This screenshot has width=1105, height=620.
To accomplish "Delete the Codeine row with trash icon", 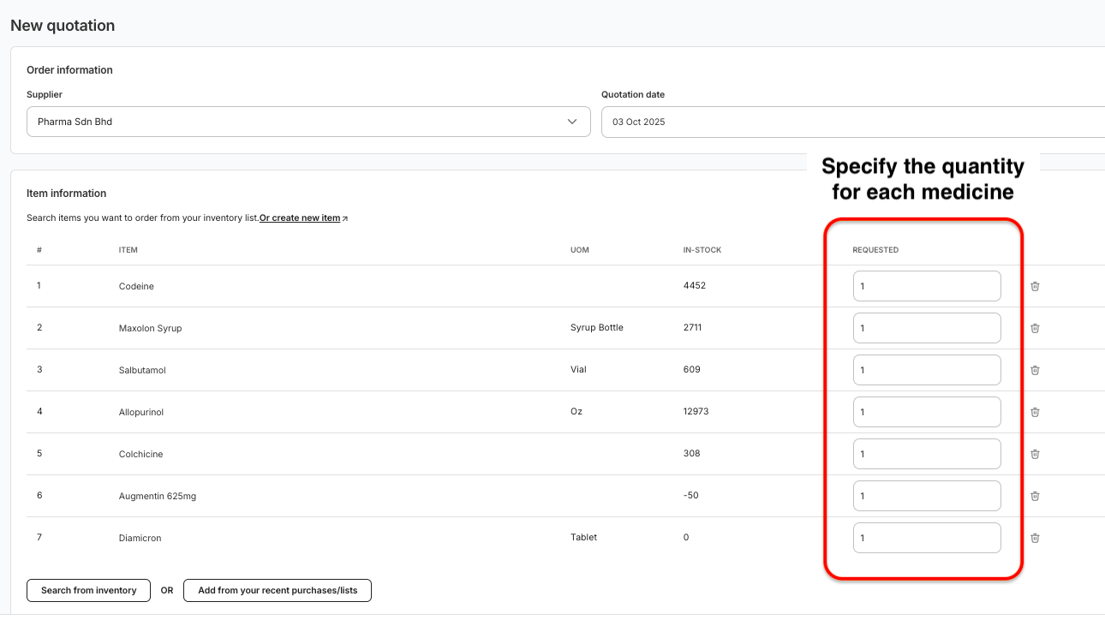I will [1035, 286].
